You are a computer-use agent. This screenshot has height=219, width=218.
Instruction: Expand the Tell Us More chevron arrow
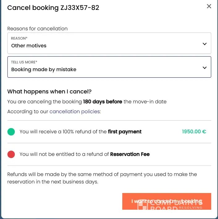tap(204, 68)
